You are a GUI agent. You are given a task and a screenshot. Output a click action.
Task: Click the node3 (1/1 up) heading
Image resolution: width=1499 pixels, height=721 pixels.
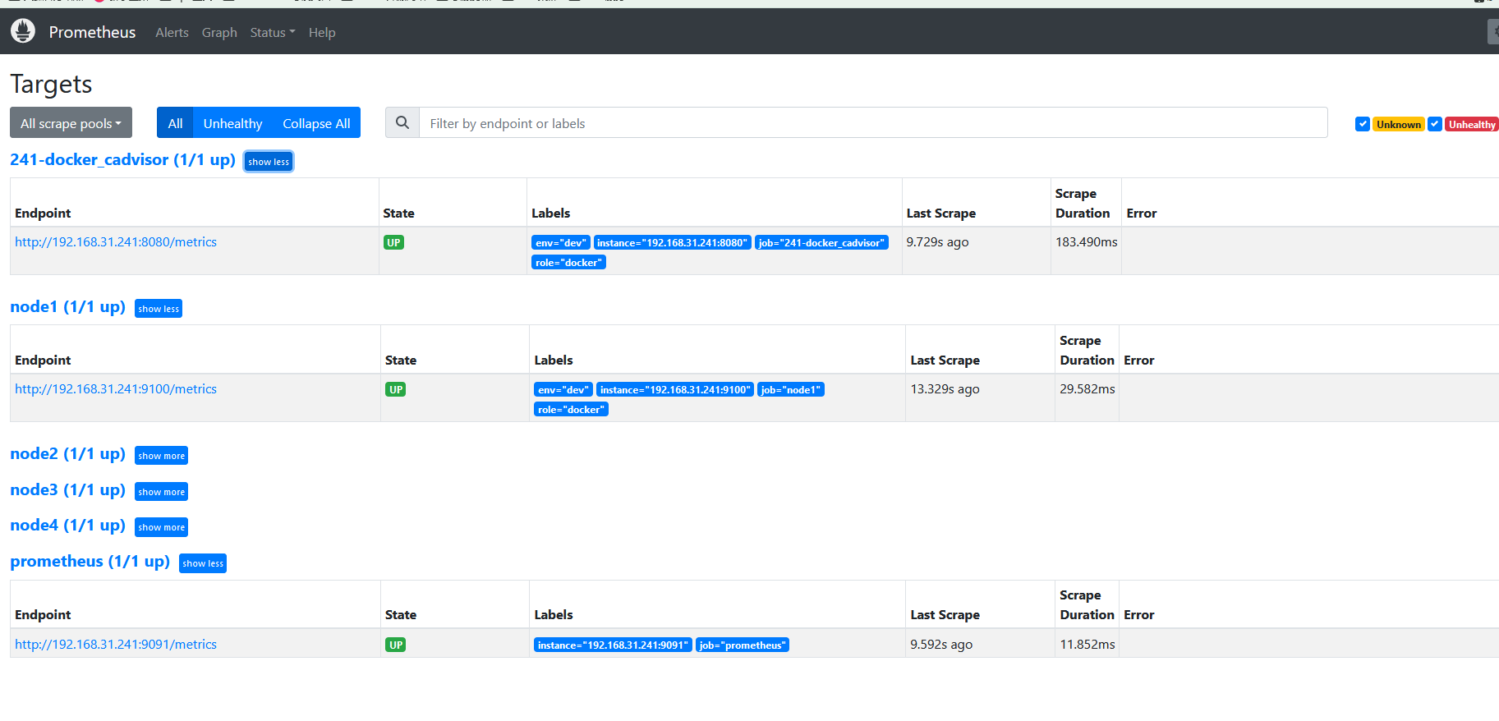pyautogui.click(x=67, y=490)
